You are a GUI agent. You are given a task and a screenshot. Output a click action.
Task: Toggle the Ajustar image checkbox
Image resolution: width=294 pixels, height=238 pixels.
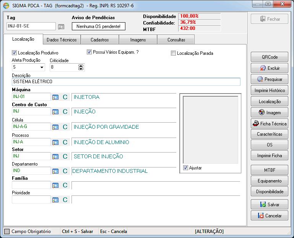click(185, 167)
